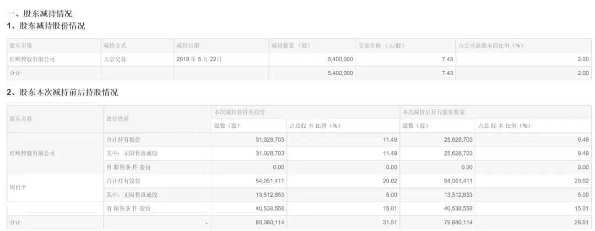Click the heading 一、股东减持情况
This screenshot has height=231, width=595.
(40, 14)
